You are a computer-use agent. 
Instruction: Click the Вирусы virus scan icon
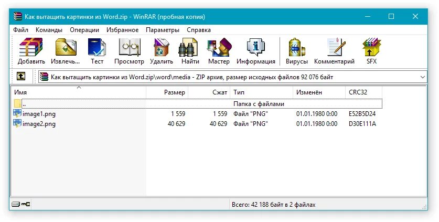[297, 47]
